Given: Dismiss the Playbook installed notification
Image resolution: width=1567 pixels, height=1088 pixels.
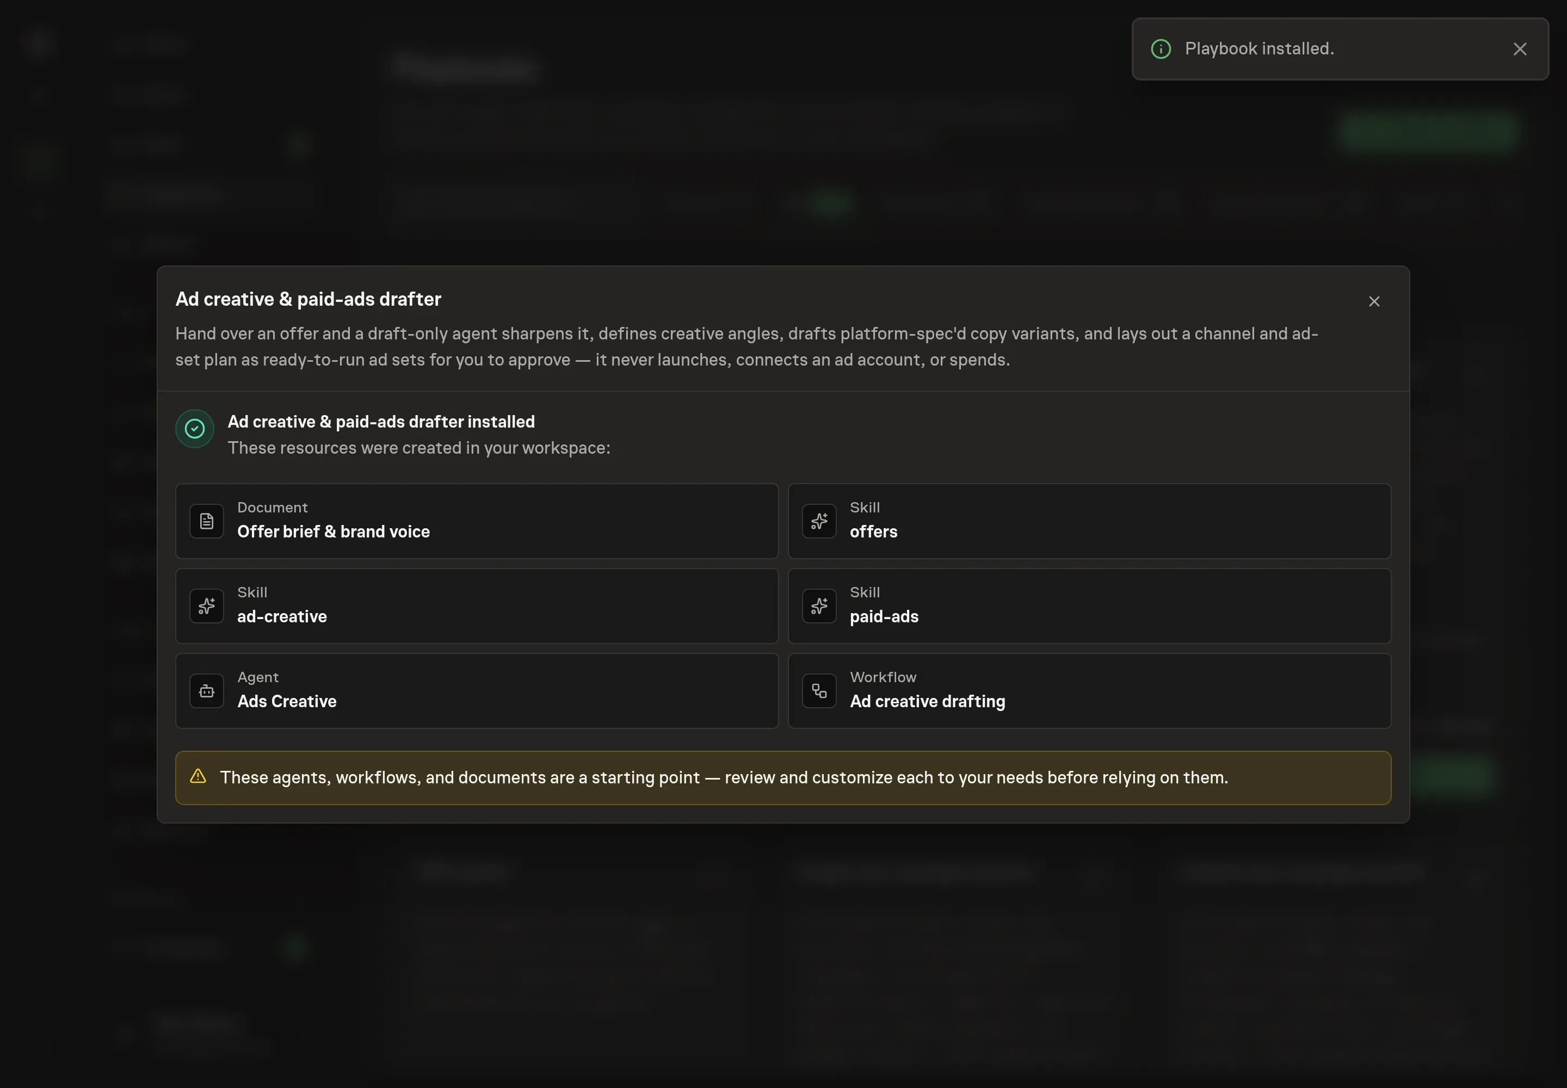Looking at the screenshot, I should coord(1519,49).
